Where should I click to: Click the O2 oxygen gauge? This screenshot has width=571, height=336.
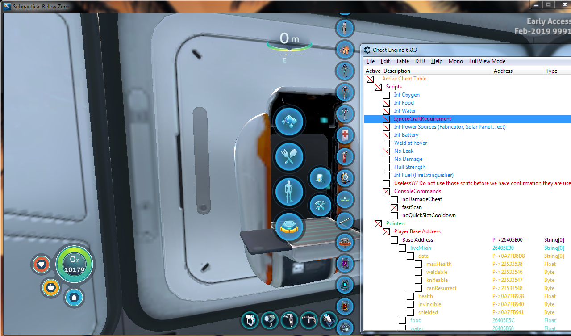[75, 264]
